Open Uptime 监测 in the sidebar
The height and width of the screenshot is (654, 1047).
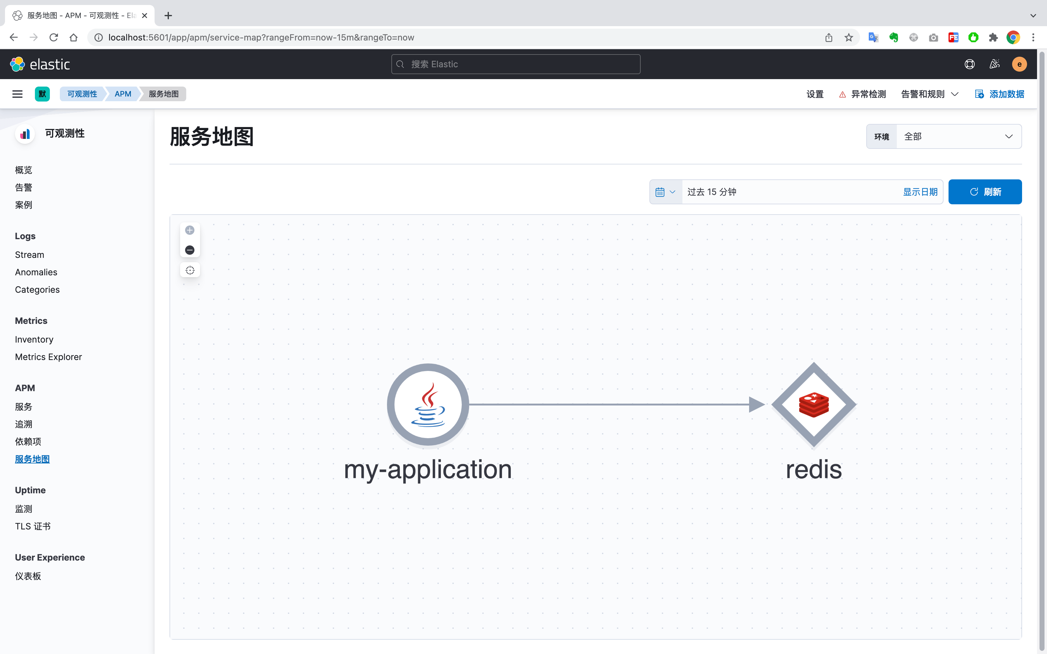click(23, 509)
